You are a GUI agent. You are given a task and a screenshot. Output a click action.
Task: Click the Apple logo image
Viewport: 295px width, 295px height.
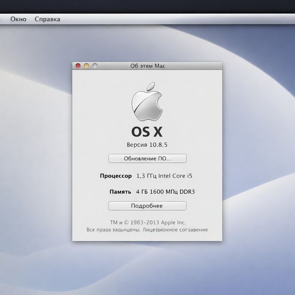(x=147, y=102)
